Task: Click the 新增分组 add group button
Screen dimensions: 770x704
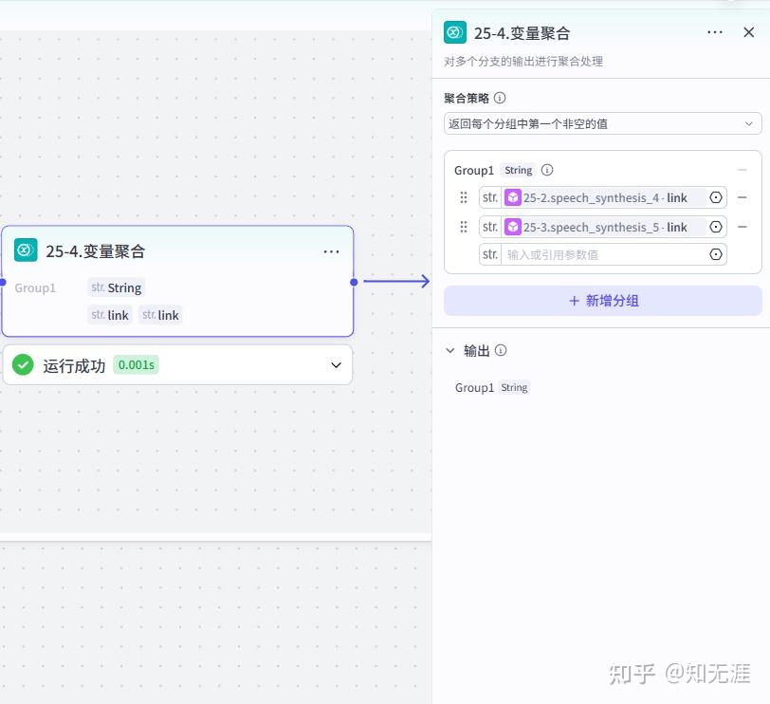Action: point(602,301)
